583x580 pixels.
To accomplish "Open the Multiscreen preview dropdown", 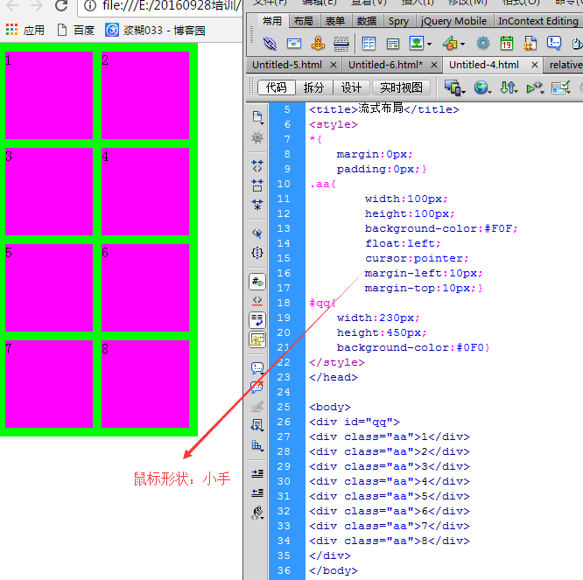I will click(x=454, y=87).
